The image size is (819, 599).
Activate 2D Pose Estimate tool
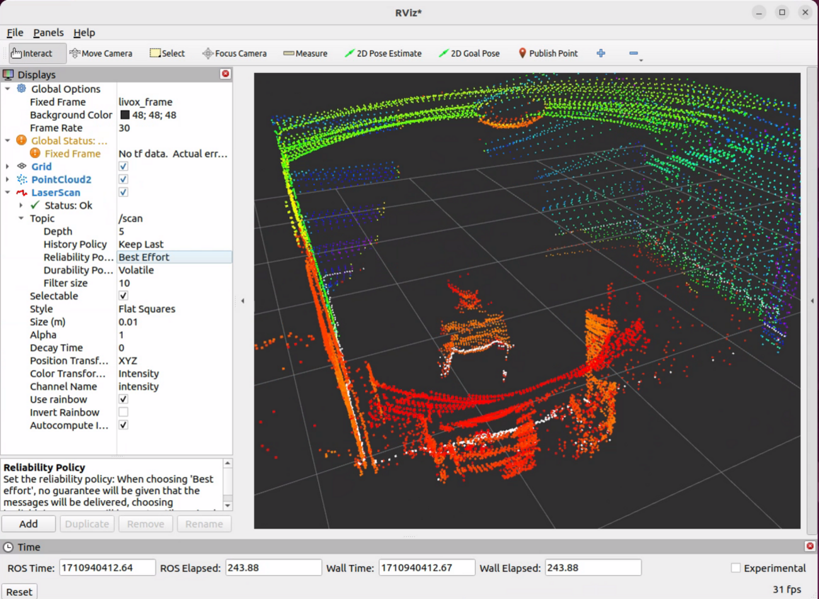click(383, 53)
